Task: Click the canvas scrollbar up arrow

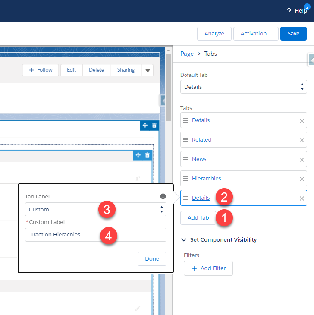Action: pyautogui.click(x=169, y=50)
